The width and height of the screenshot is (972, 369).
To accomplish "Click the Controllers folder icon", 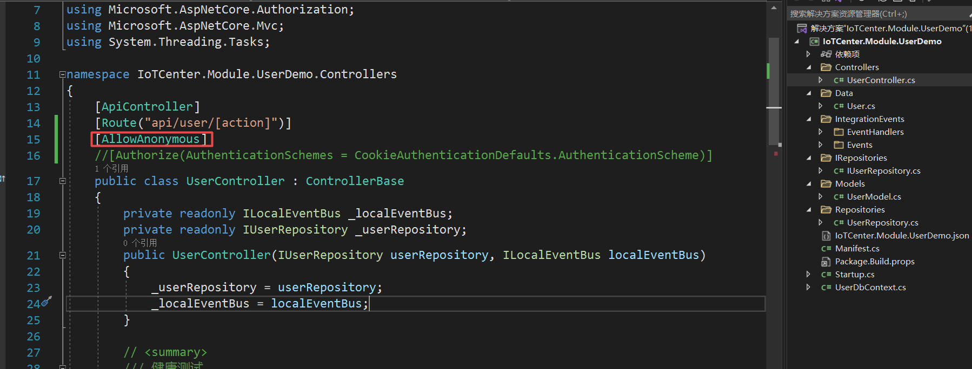I will [x=825, y=67].
